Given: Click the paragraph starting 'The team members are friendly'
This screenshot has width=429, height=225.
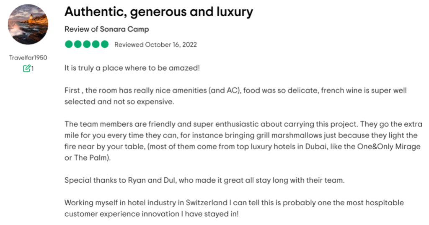Looking at the screenshot, I should (243, 141).
